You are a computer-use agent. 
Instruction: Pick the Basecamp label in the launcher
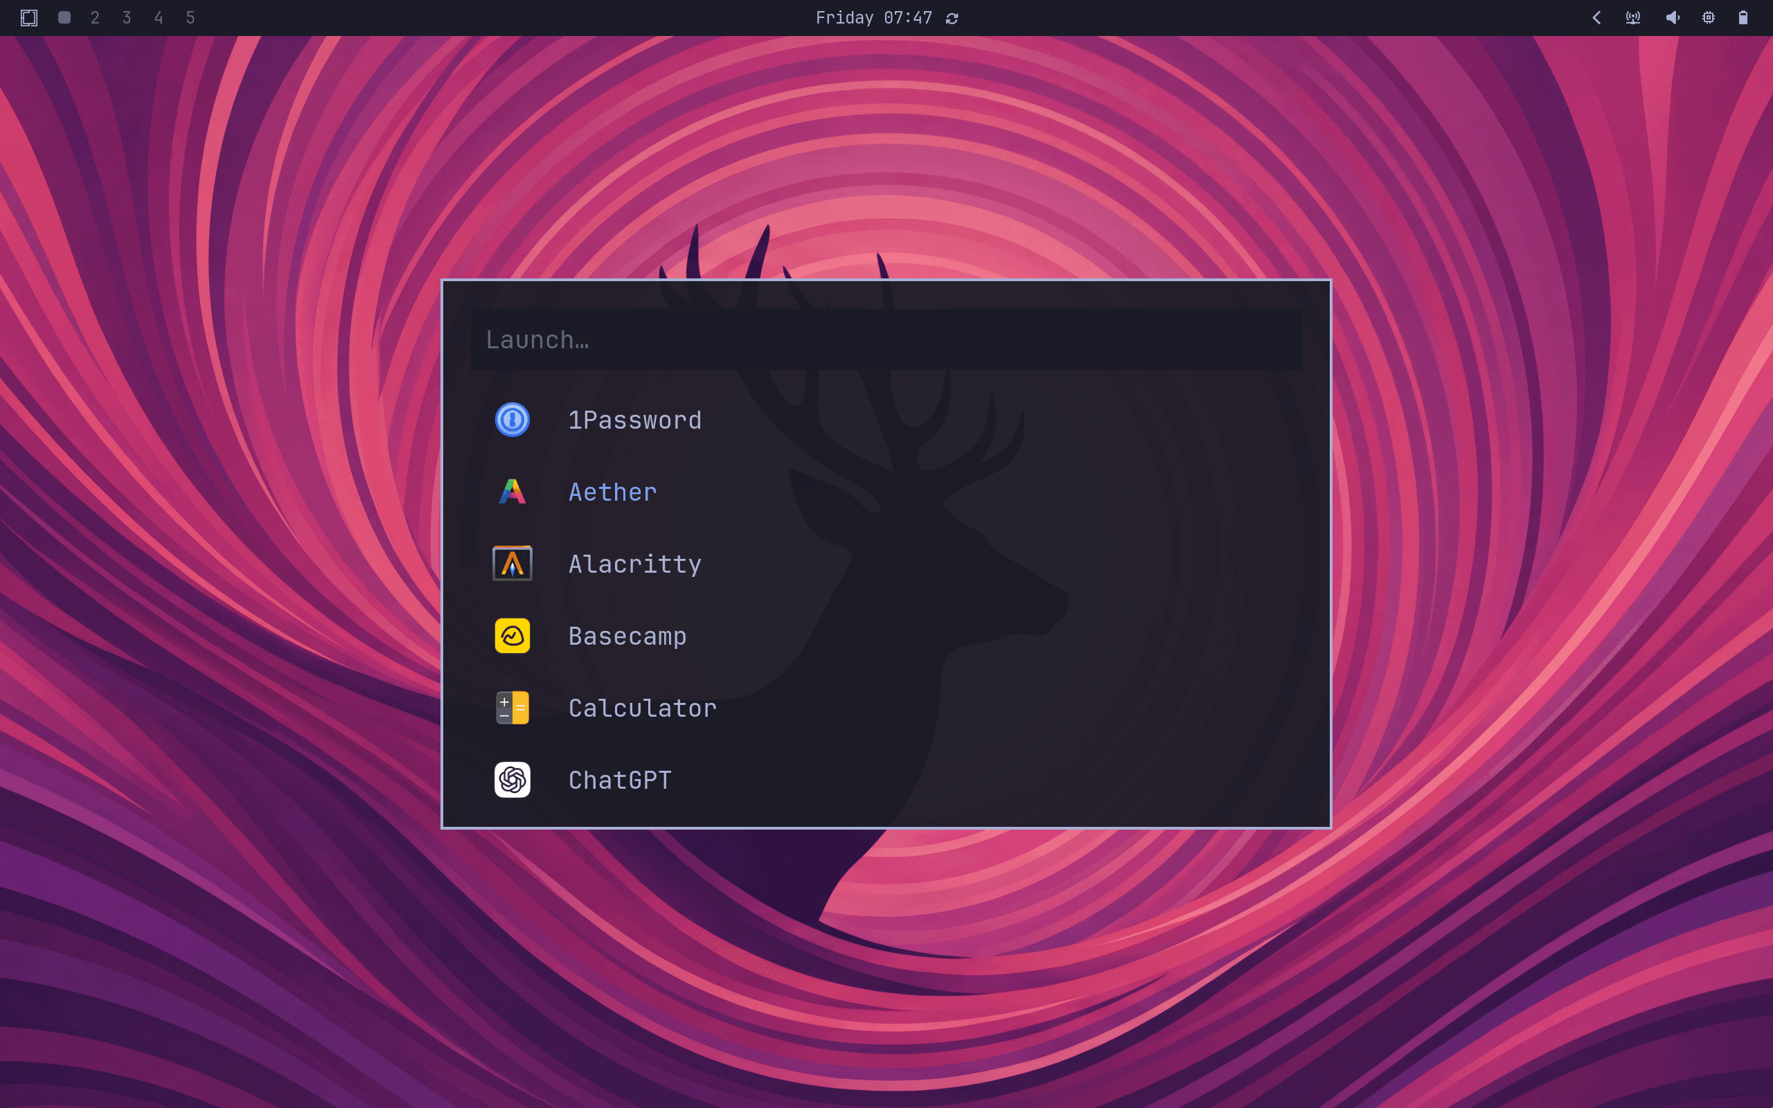[x=628, y=636]
